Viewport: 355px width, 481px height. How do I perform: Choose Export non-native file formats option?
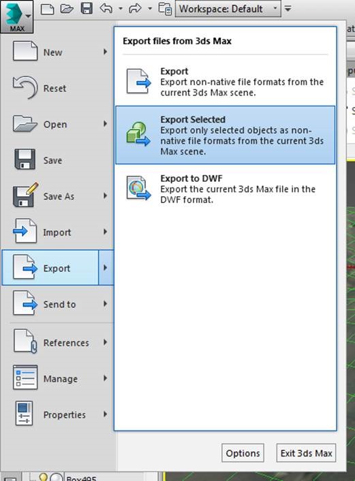coord(226,82)
